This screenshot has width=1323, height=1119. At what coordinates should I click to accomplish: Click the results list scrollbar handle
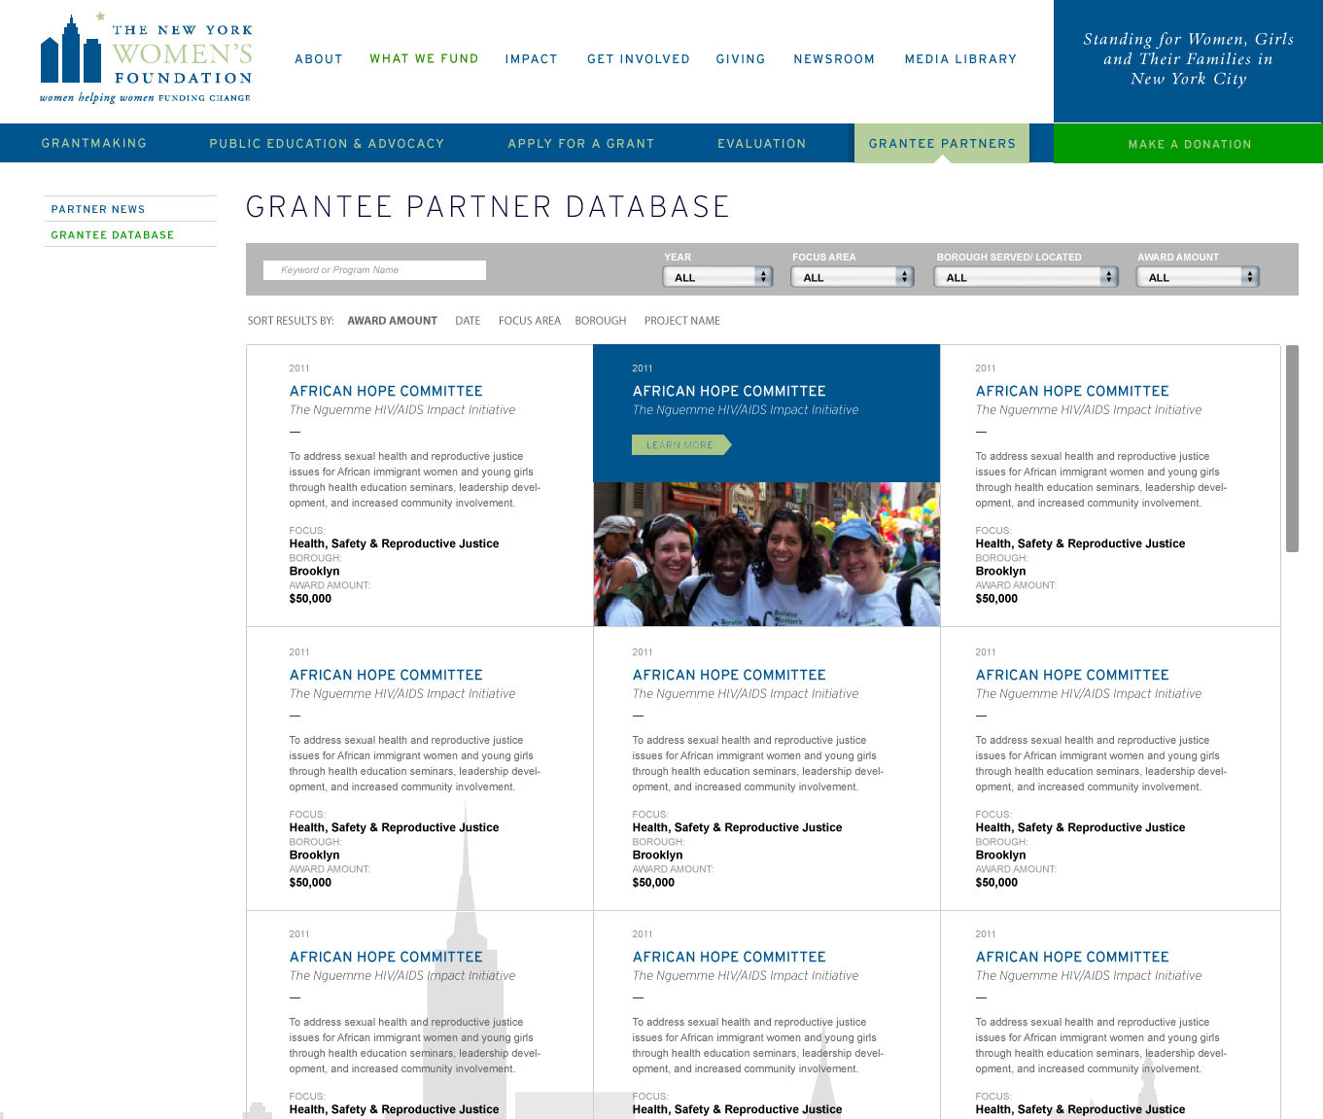[x=1292, y=448]
